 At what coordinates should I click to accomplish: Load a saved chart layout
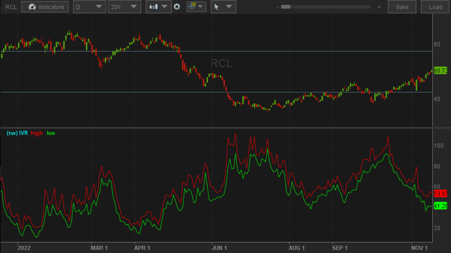click(435, 7)
